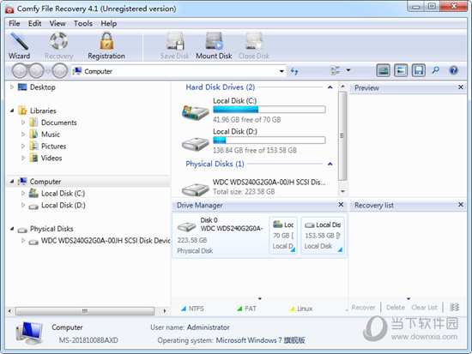Select Local Disk (C:) drive icon in Hard Disk Drives
This screenshot has height=354, width=472.
pos(195,112)
